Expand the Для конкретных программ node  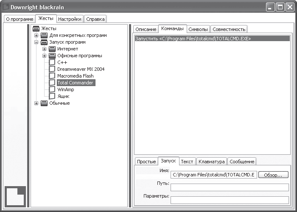pyautogui.click(x=36, y=35)
